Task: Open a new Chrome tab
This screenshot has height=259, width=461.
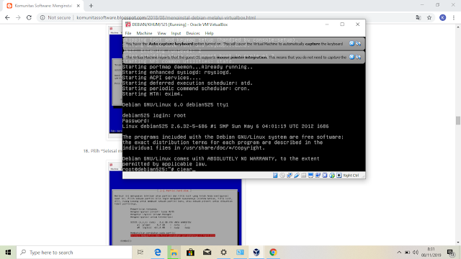Action: (x=91, y=6)
